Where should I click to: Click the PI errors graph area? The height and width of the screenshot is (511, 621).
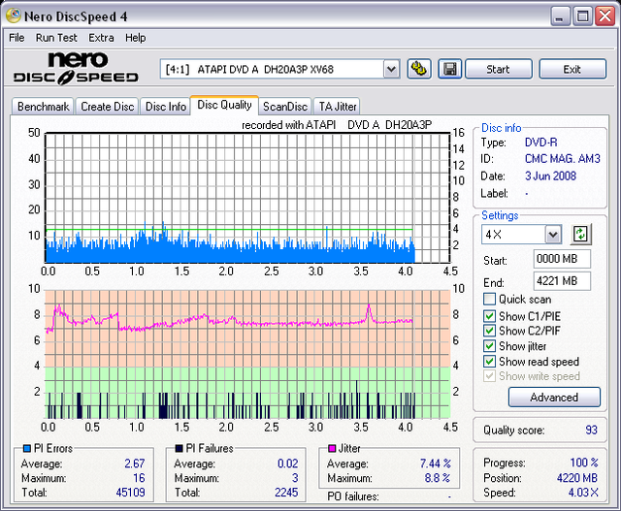coord(247,198)
